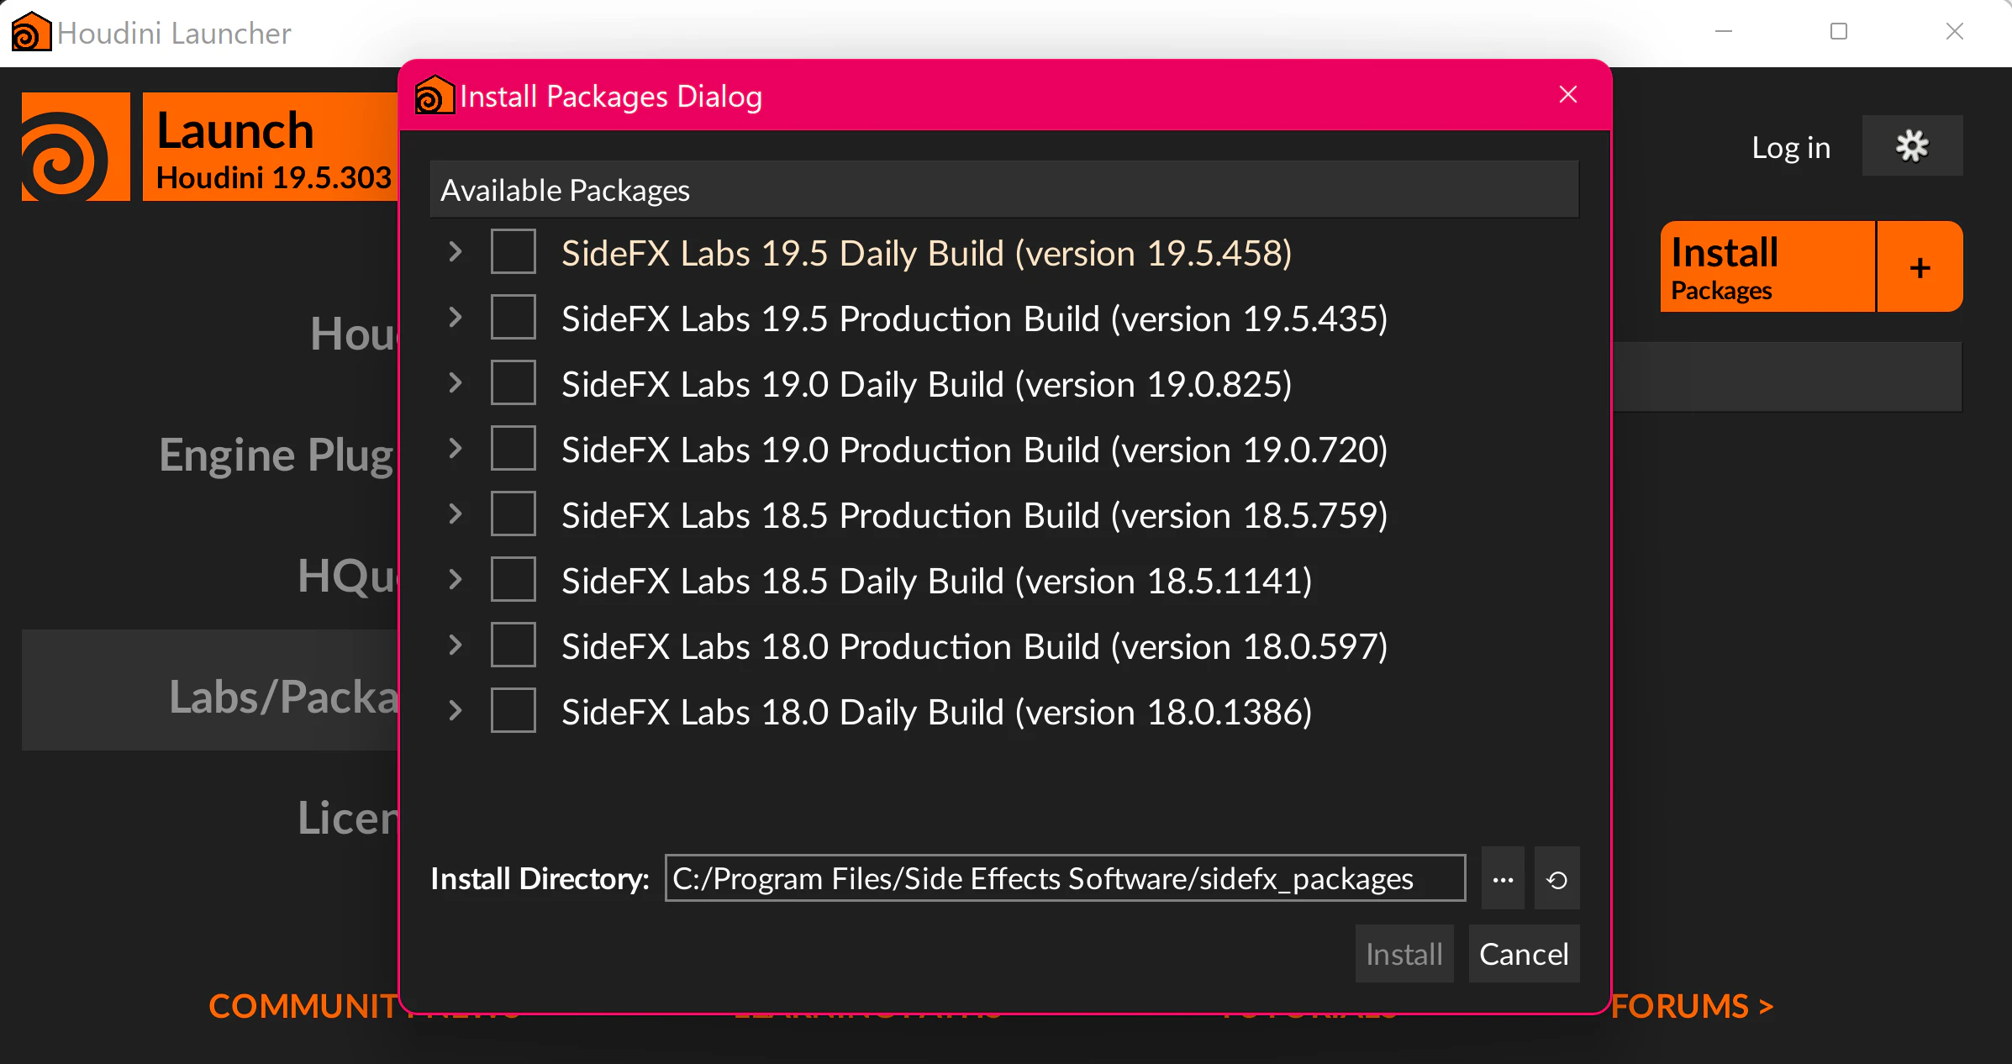The image size is (2012, 1064).
Task: Check SideFX Labs 19.5 Production Build checkbox
Action: coord(513,318)
